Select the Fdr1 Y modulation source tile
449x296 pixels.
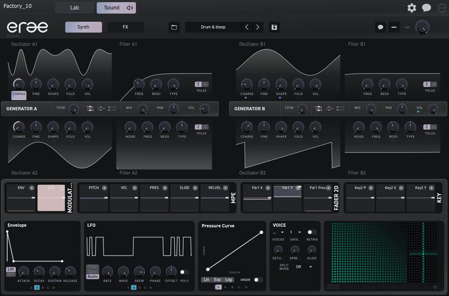tap(287, 197)
